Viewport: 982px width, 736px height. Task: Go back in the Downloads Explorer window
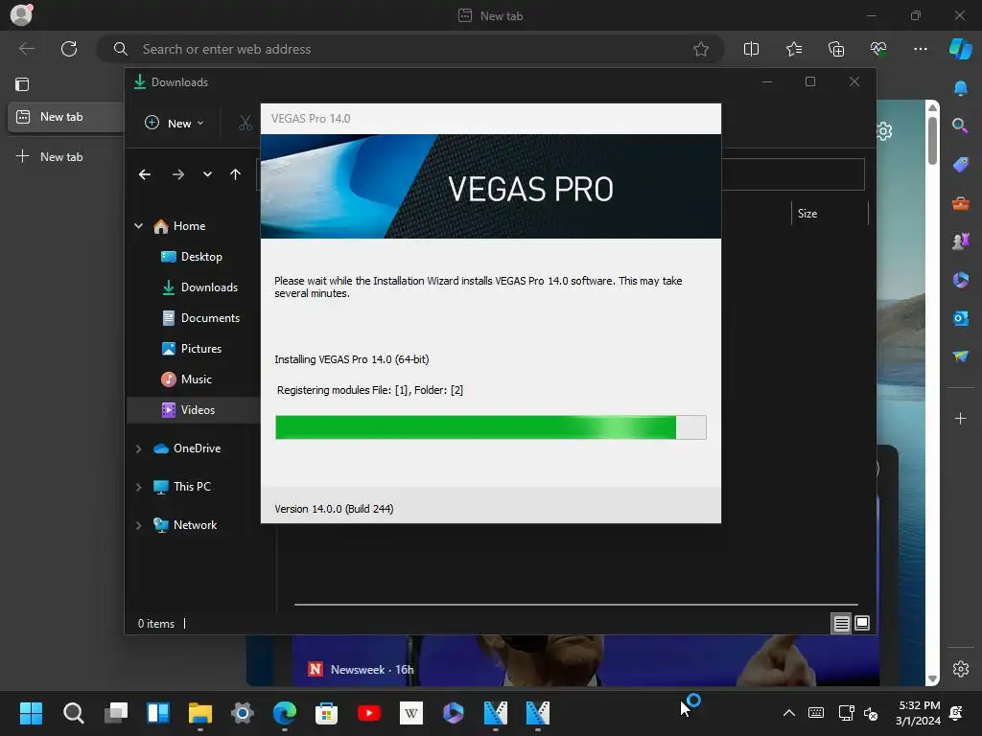tap(145, 174)
